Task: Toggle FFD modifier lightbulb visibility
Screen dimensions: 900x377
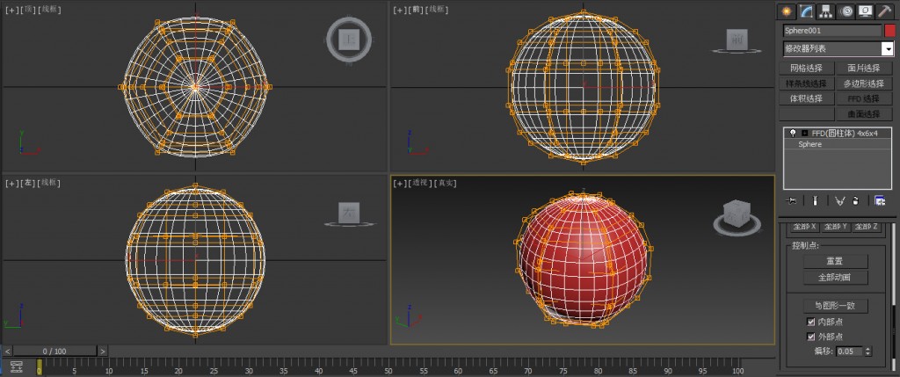Action: click(x=793, y=133)
